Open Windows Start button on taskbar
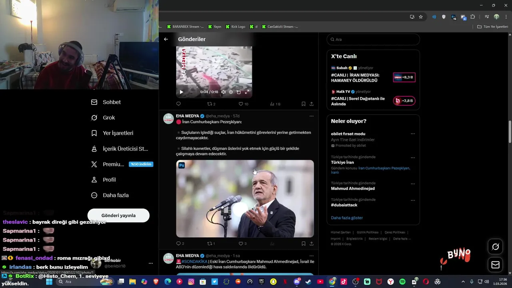Image resolution: width=512 pixels, height=288 pixels. (49, 282)
